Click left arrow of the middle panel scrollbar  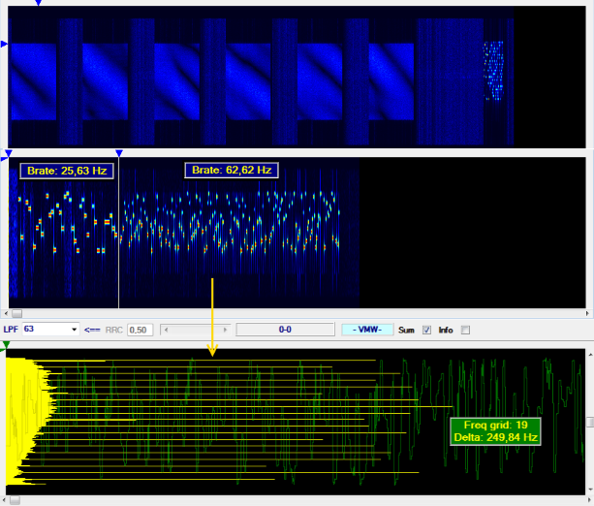tap(6, 313)
